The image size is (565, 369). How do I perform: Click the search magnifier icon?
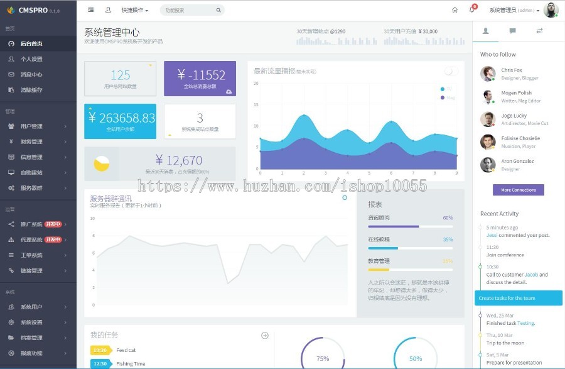(x=218, y=11)
